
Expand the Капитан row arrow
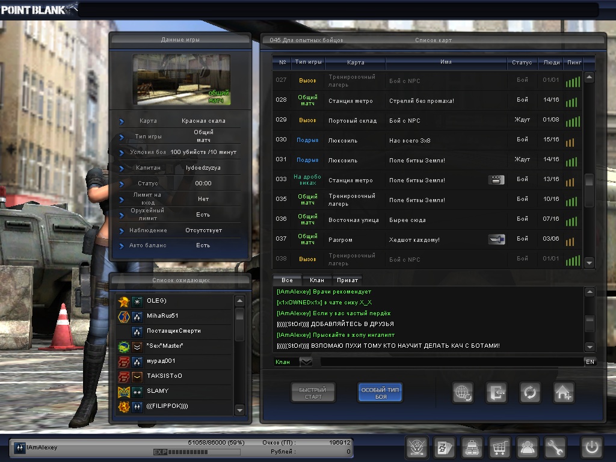[x=122, y=168]
